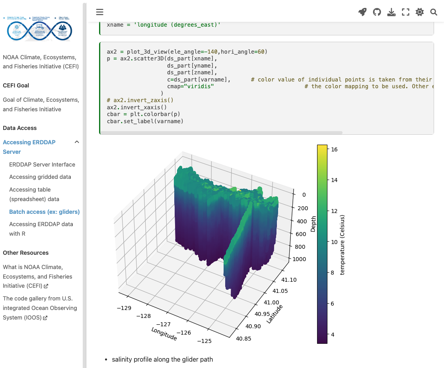Go to Accessing gridded data
Screen dimensions: 444x368
tap(40, 177)
